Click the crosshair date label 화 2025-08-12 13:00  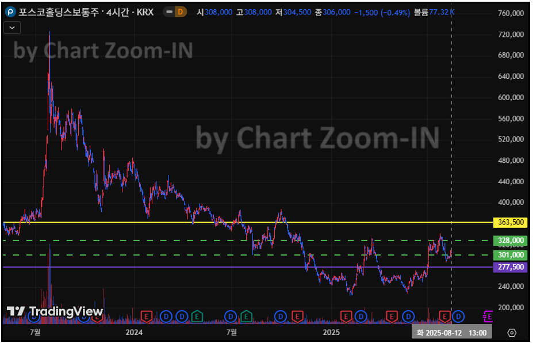451,333
